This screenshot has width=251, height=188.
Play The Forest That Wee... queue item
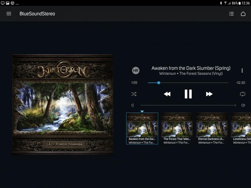[177, 129]
